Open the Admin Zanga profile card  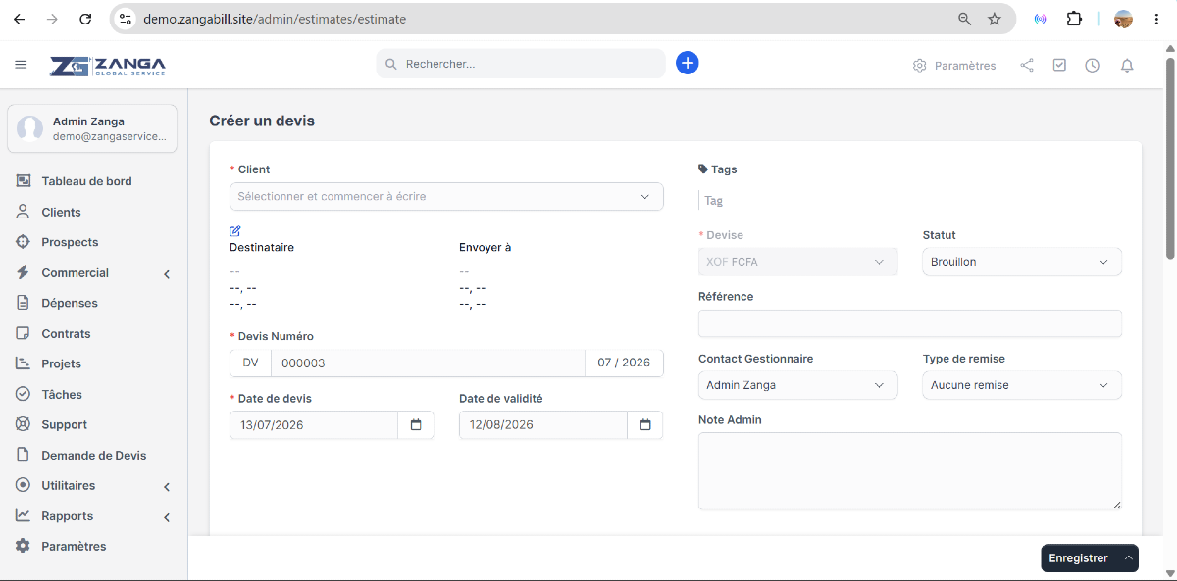92,128
